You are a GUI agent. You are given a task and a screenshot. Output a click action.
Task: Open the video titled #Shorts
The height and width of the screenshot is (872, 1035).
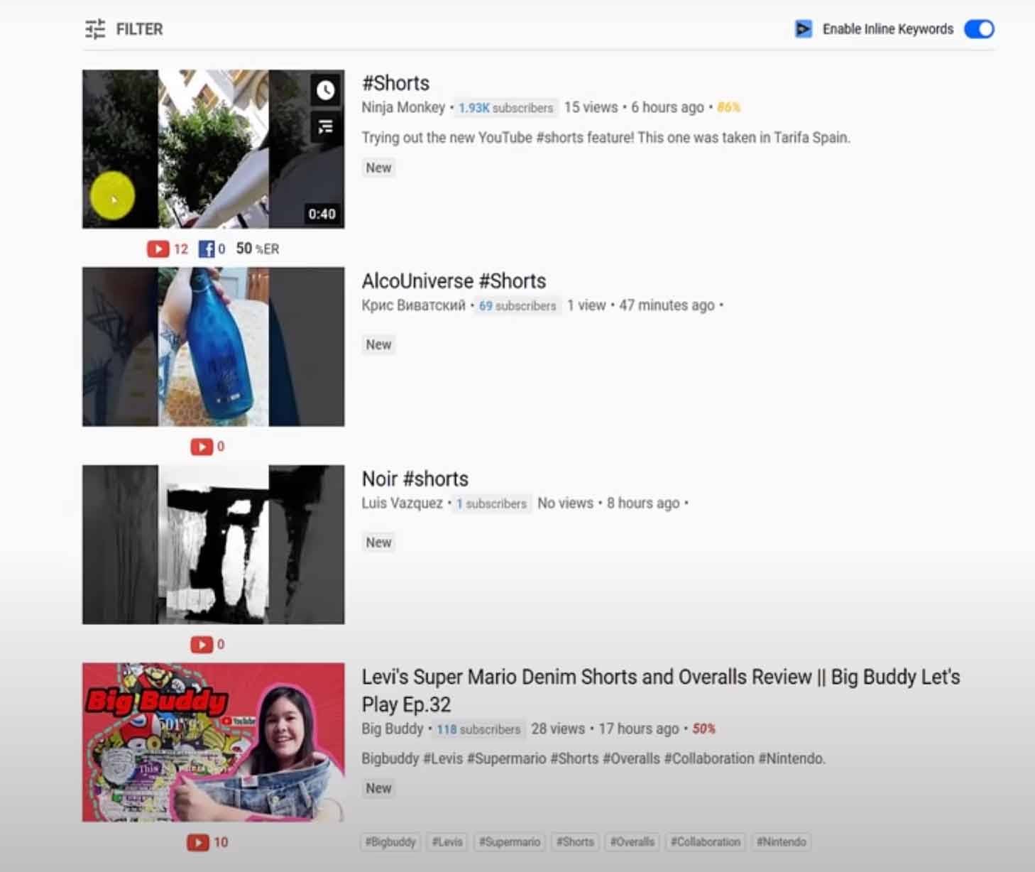click(395, 83)
